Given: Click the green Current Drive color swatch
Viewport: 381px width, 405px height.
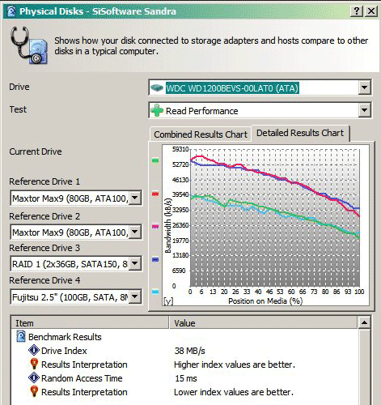Looking at the screenshot, I should point(155,161).
